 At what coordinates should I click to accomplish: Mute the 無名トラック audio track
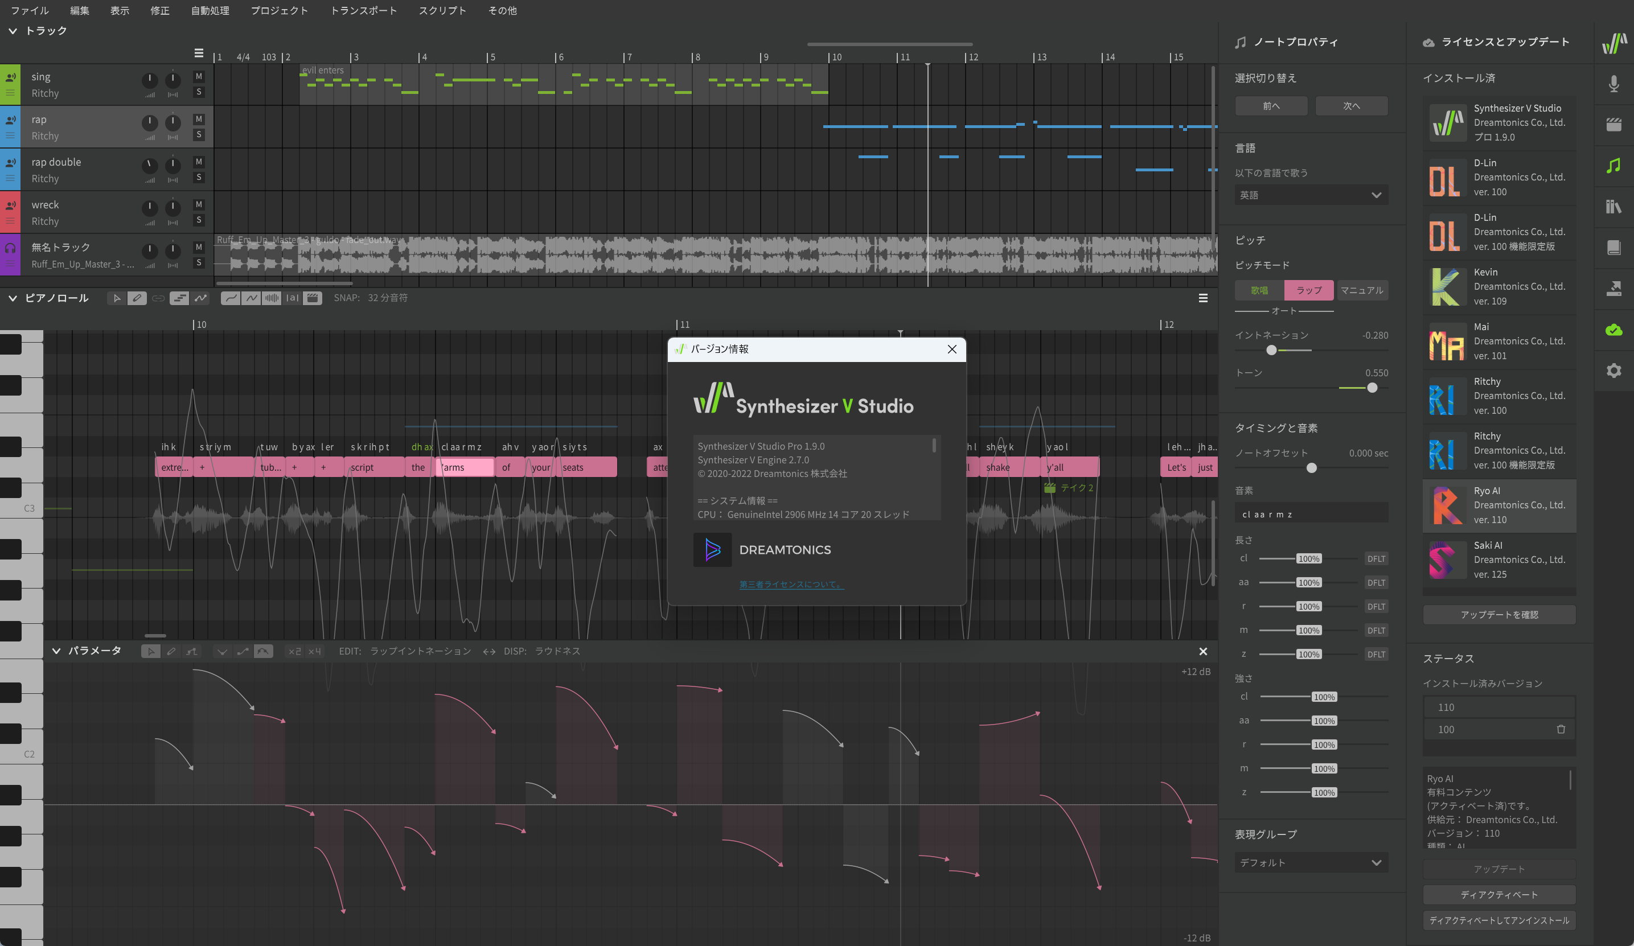pos(199,247)
